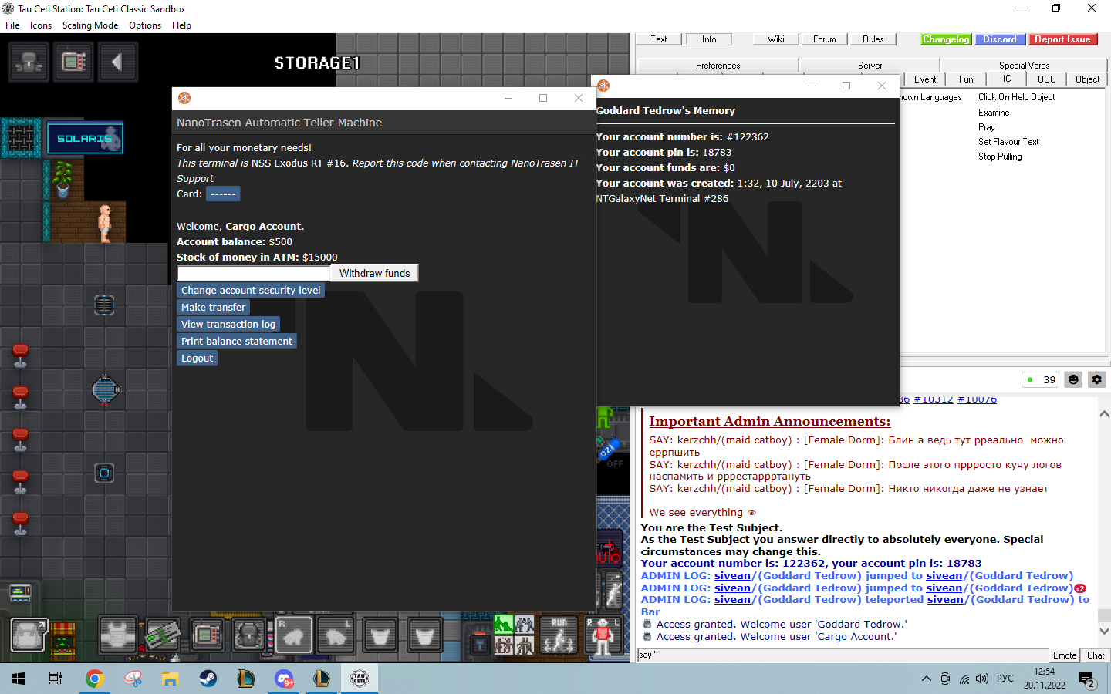Click the red Report Issue button
Viewport: 1111px width, 694px height.
[x=1062, y=39]
